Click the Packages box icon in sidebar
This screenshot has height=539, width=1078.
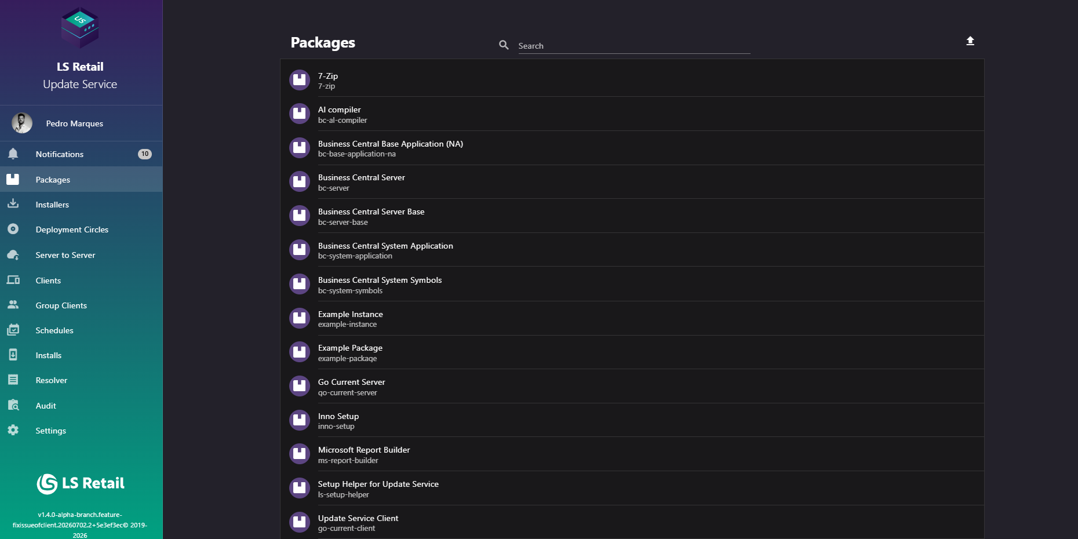(13, 179)
